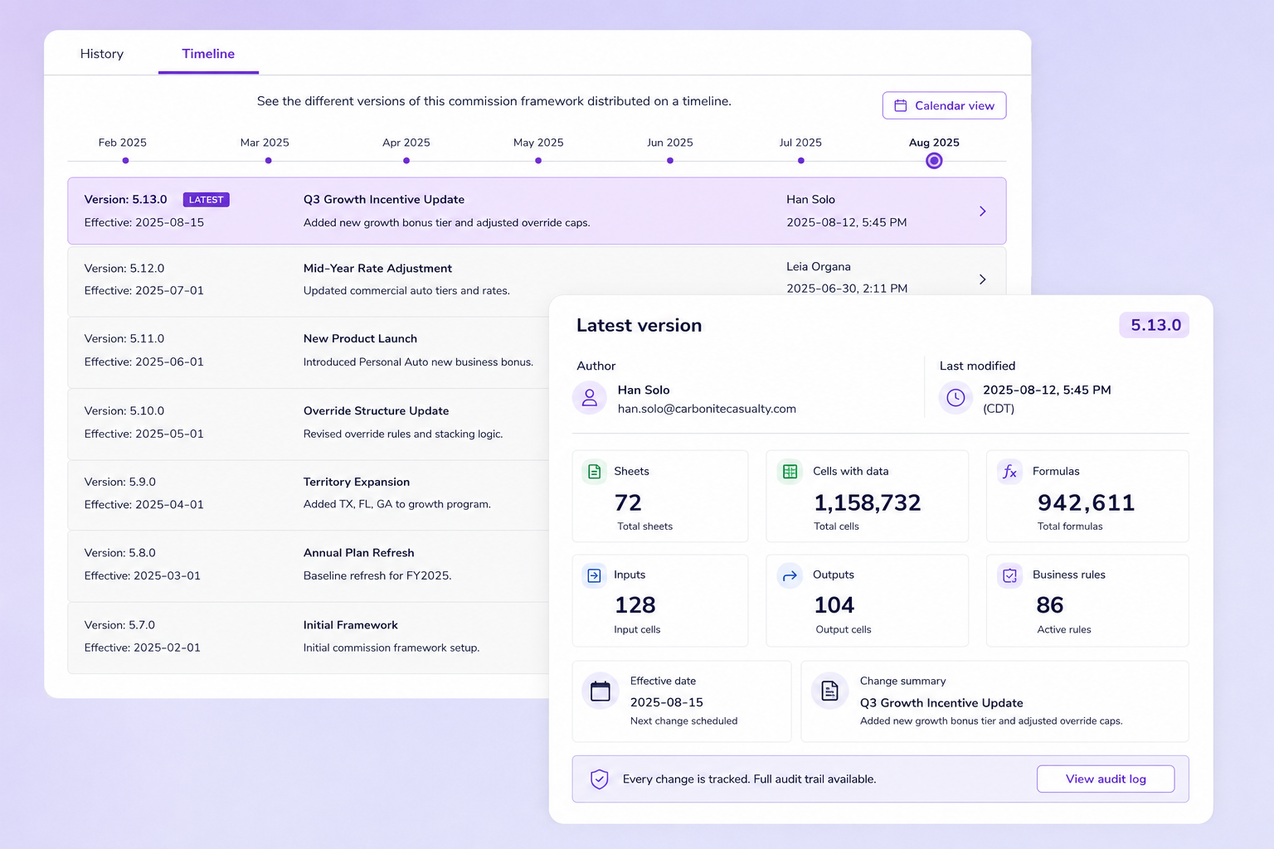Click the Outputs arrow icon
This screenshot has width=1274, height=849.
coord(790,575)
